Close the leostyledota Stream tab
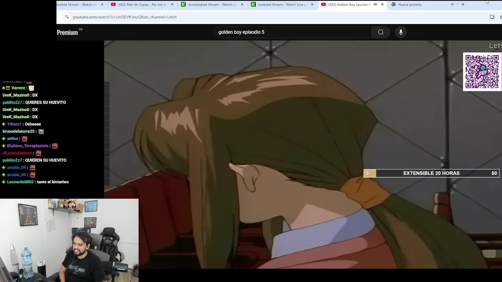 tap(242, 4)
